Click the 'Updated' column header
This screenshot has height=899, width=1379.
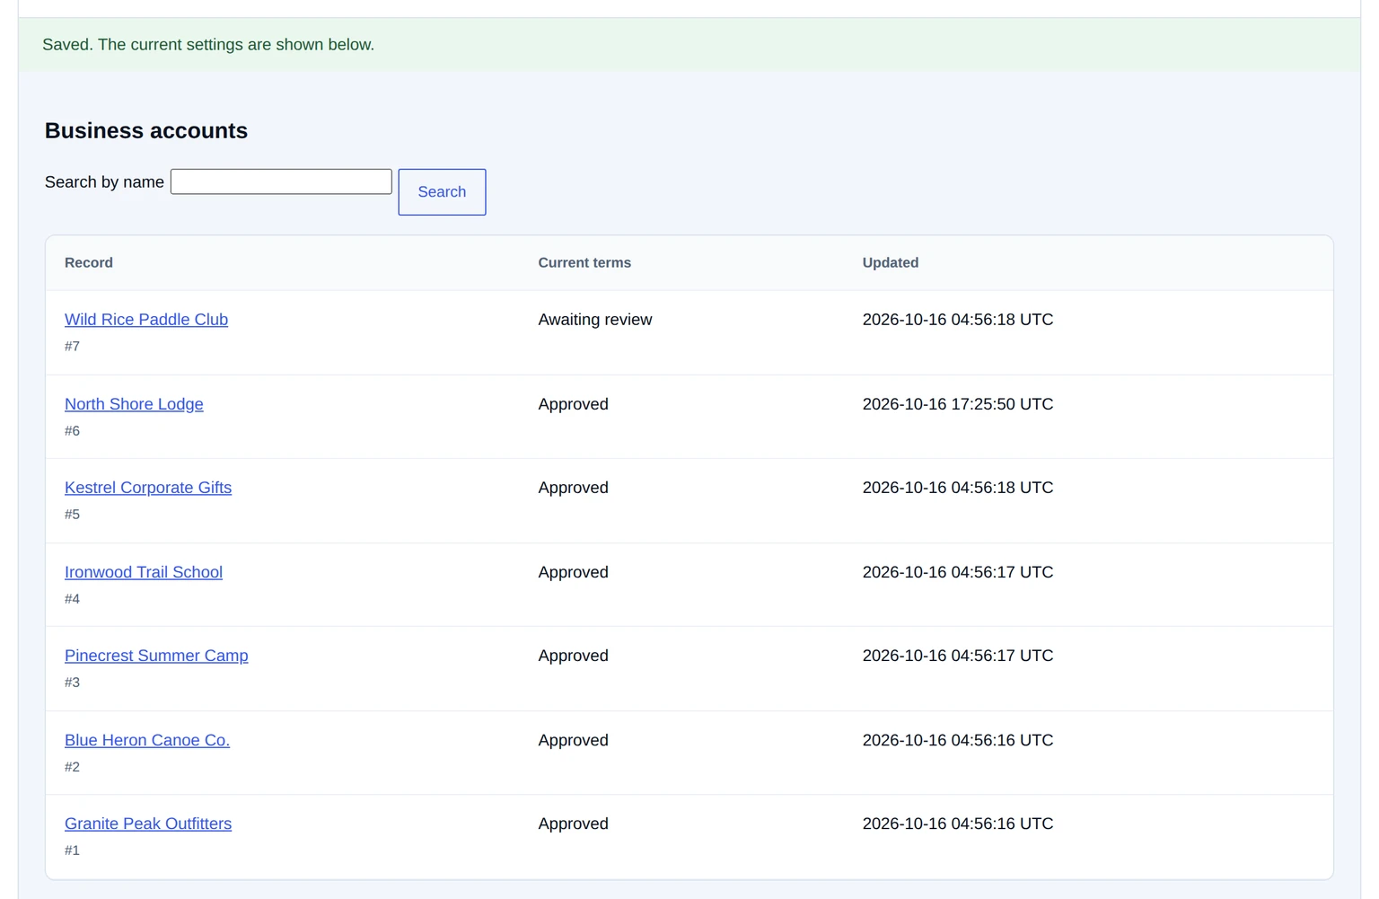click(x=891, y=262)
